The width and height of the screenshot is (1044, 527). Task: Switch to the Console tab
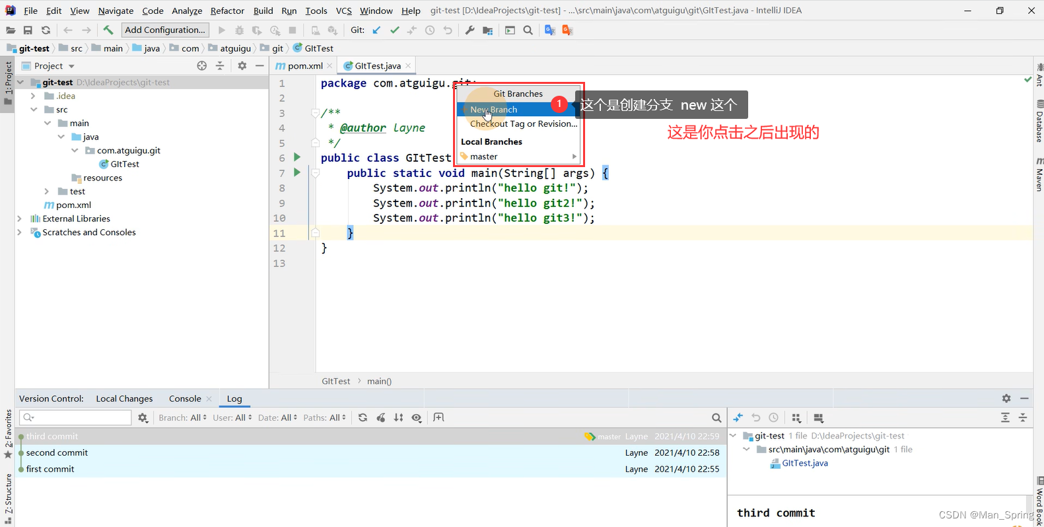[x=185, y=399]
